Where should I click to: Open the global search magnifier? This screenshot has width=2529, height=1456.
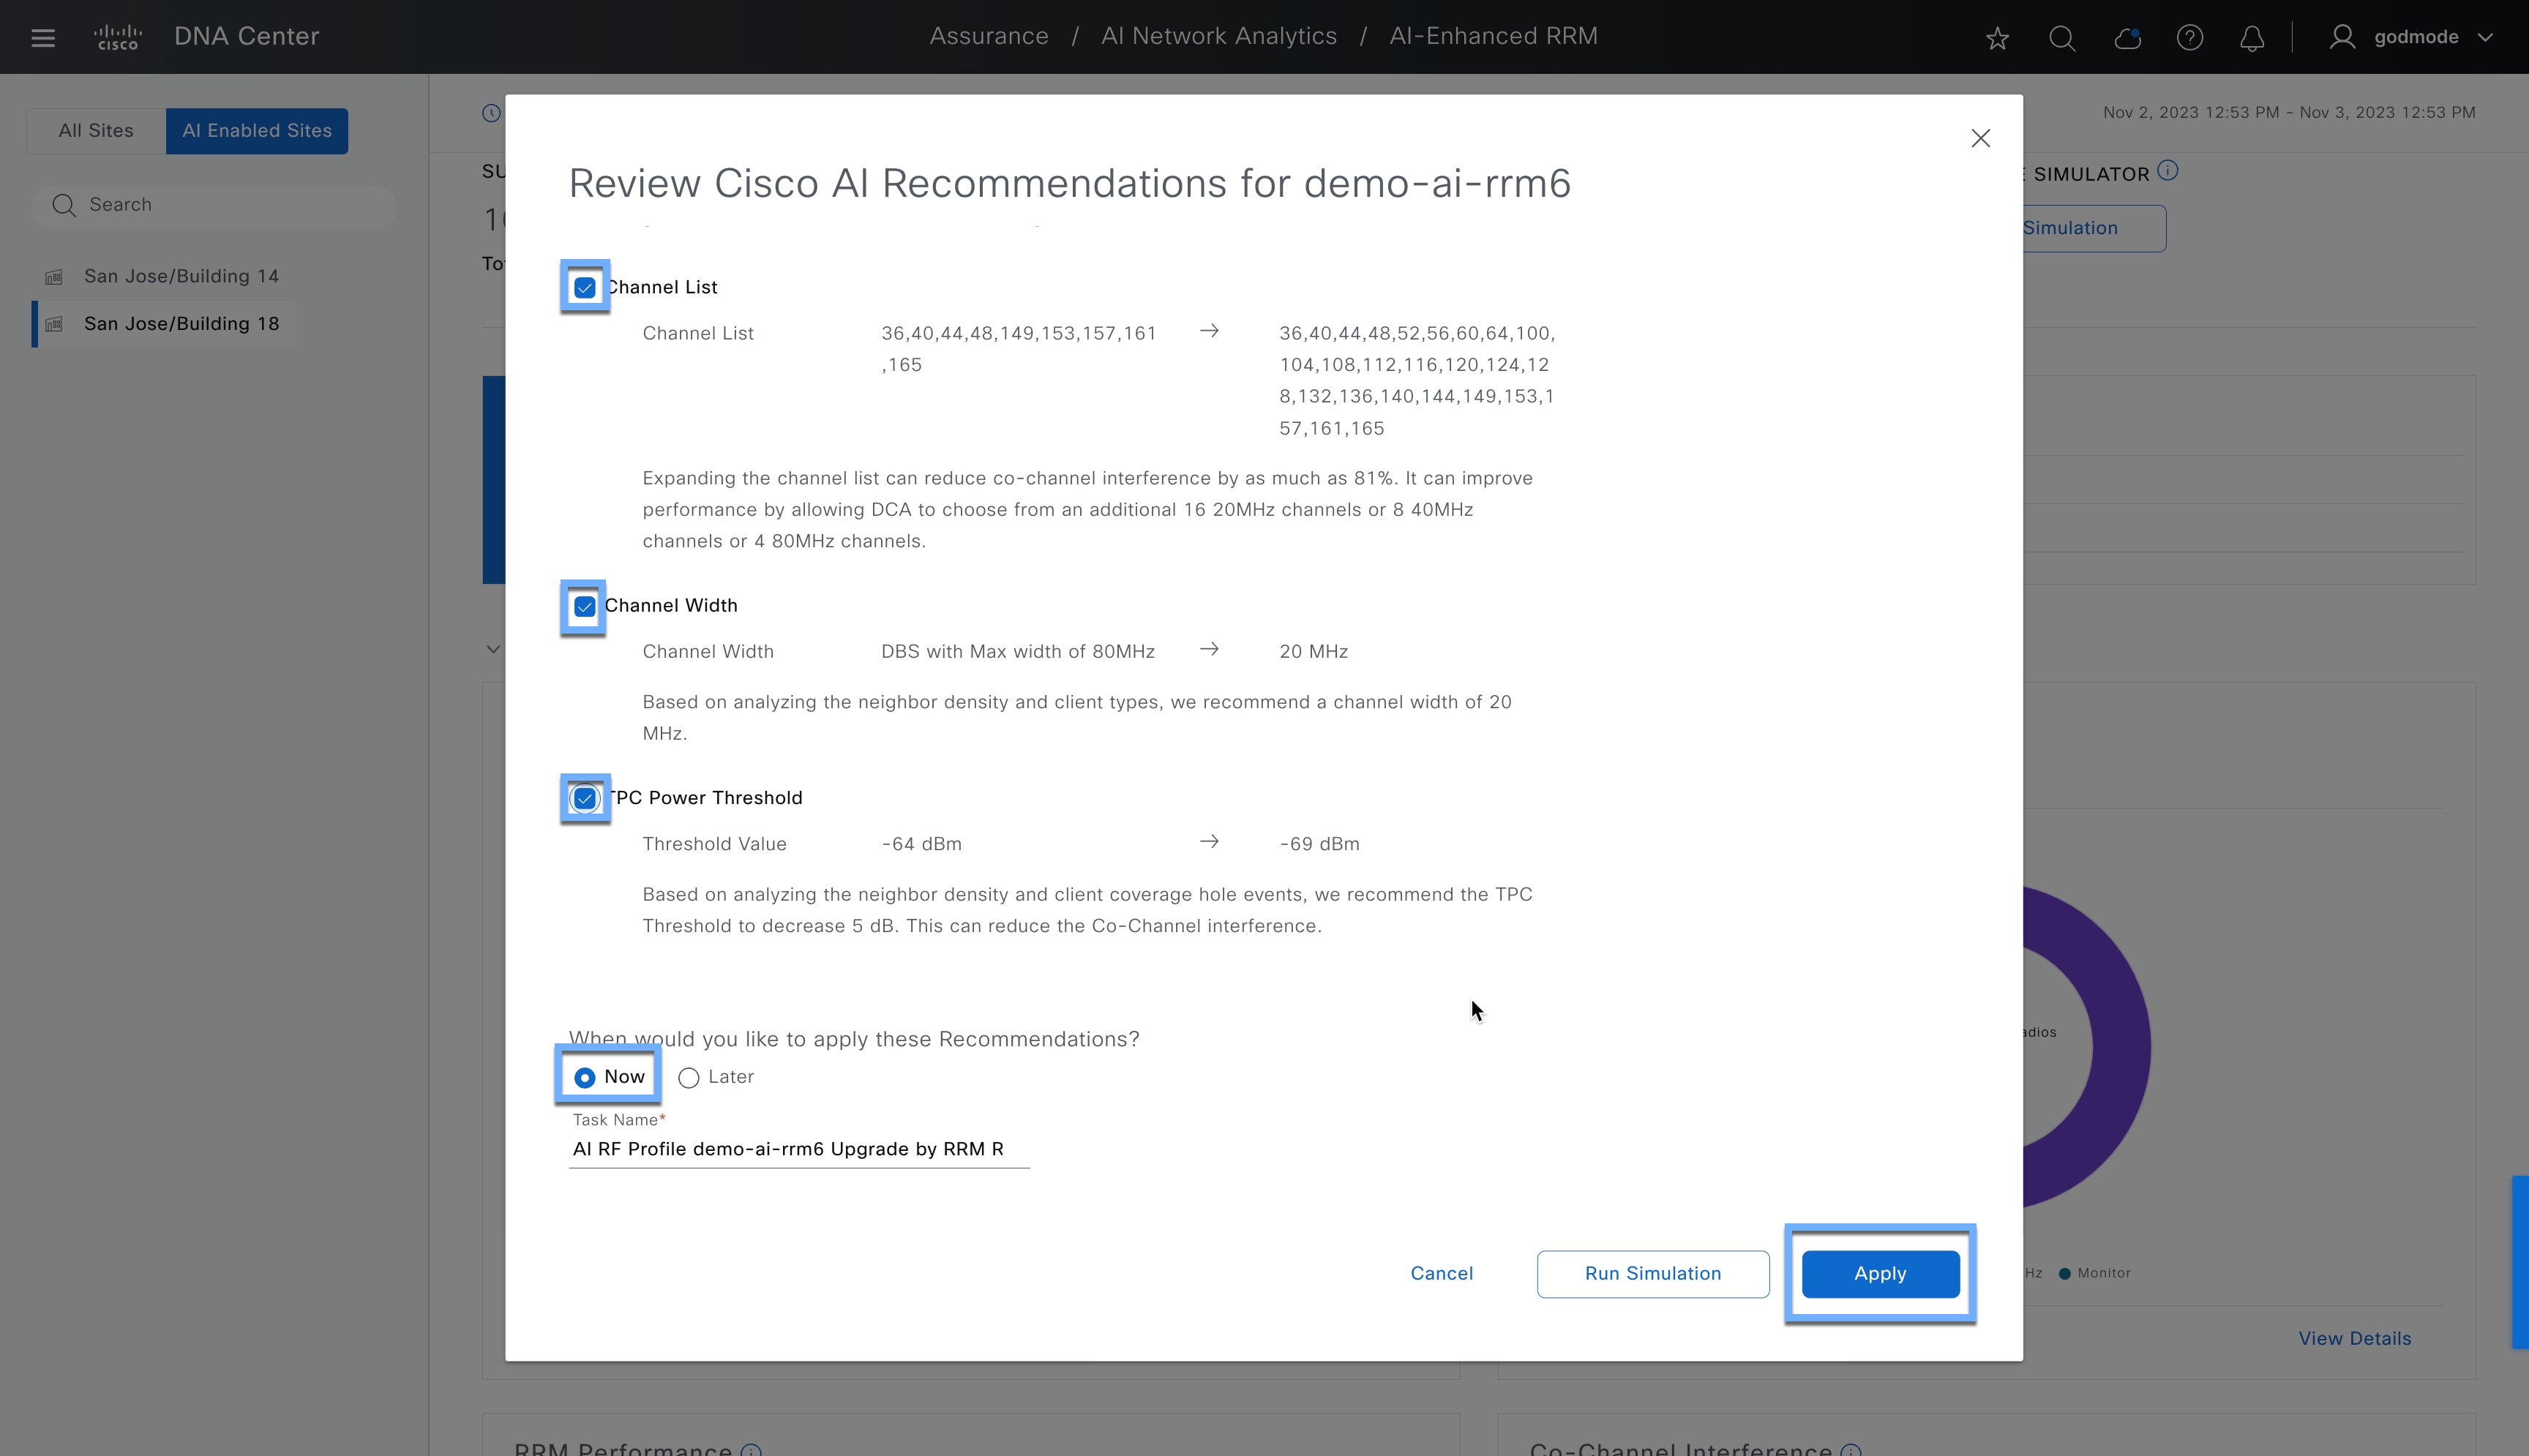point(2062,38)
